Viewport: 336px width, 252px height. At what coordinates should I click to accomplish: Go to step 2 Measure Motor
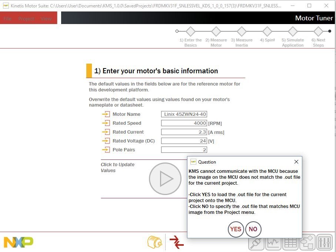[x=216, y=31]
